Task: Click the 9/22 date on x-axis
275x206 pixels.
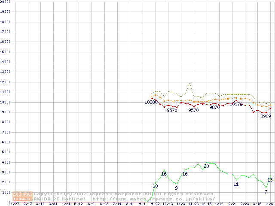Action: pos(155,204)
